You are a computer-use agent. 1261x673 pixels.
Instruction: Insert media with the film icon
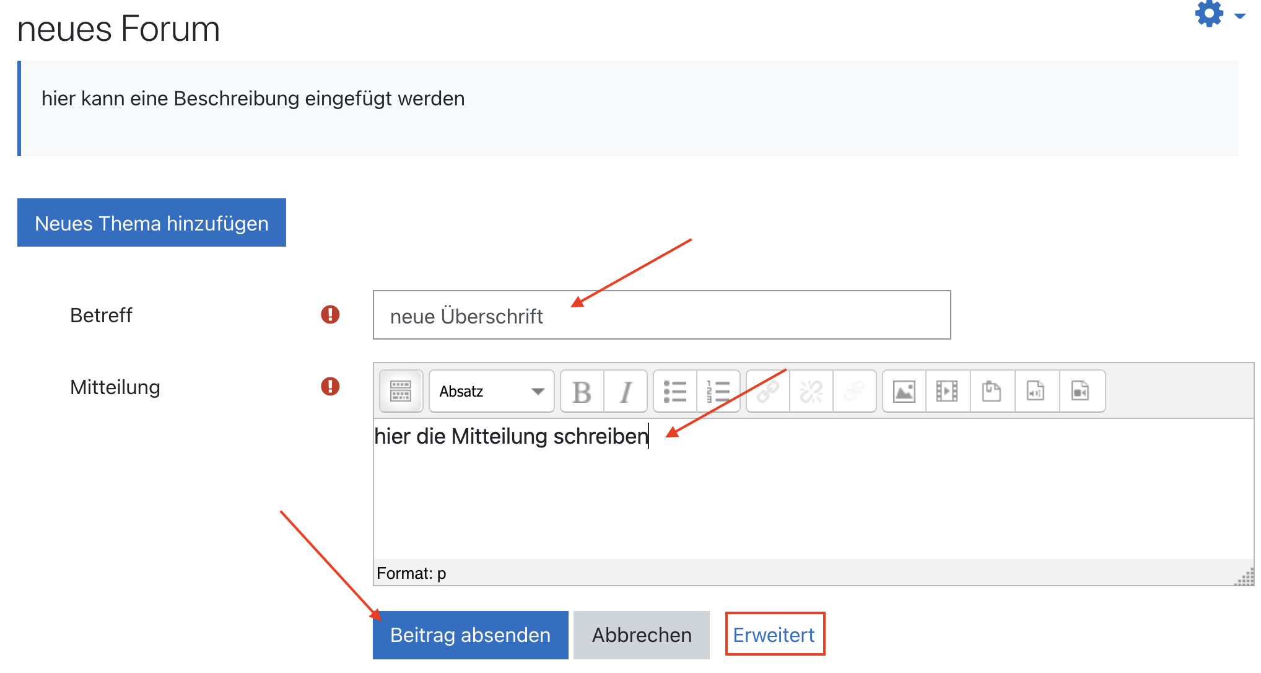coord(947,391)
